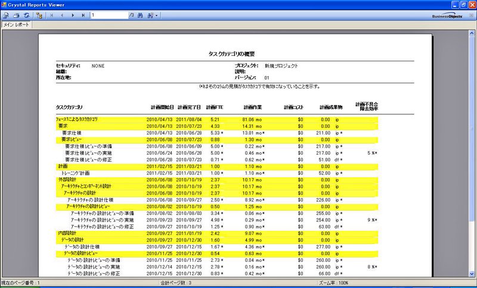Click the status bar current page number text

pos(20,283)
